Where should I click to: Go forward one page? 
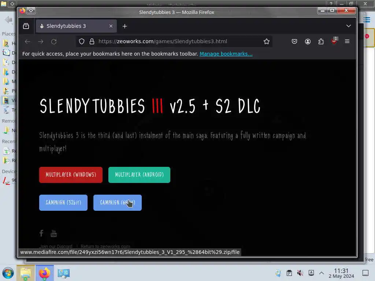[41, 41]
